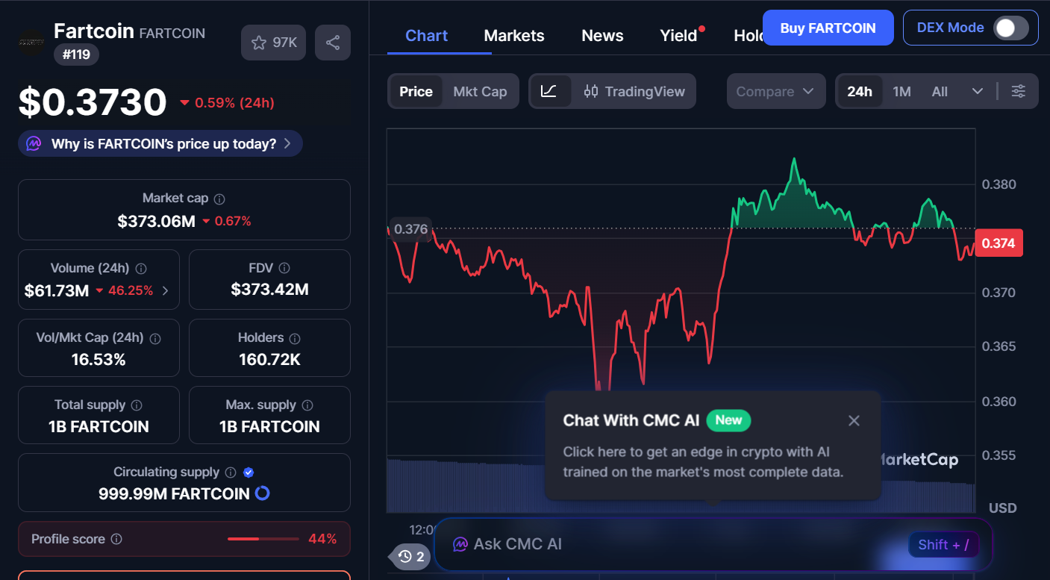
Task: Select the line chart icon
Action: click(x=550, y=90)
